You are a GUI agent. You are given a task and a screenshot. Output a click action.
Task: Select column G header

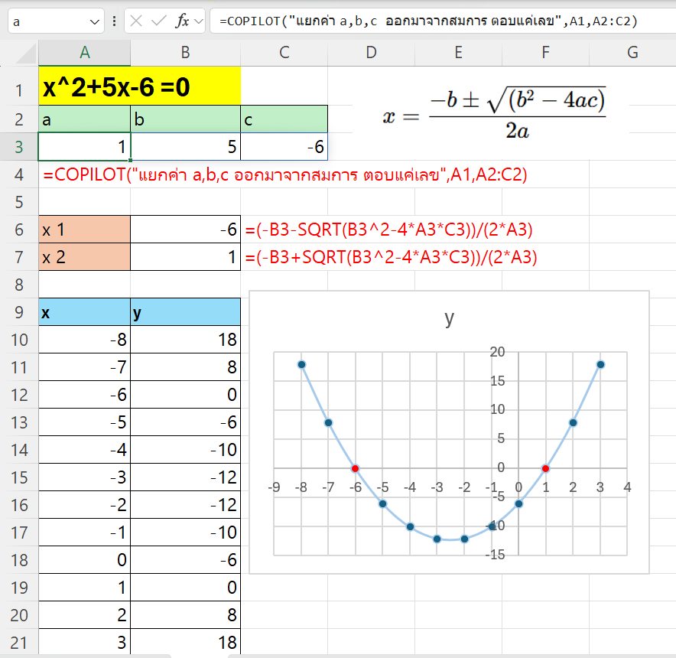[x=632, y=53]
